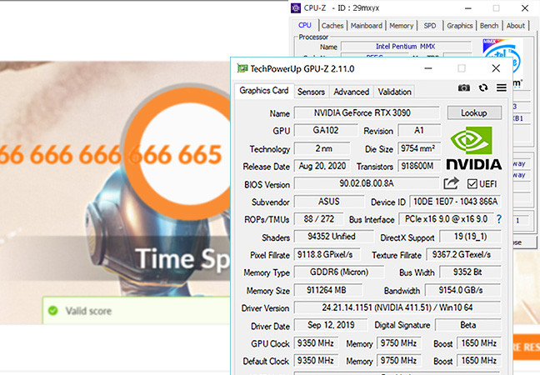Open the Caches tab in CPU-Z
Viewport: 540px width, 375px height.
[x=332, y=26]
